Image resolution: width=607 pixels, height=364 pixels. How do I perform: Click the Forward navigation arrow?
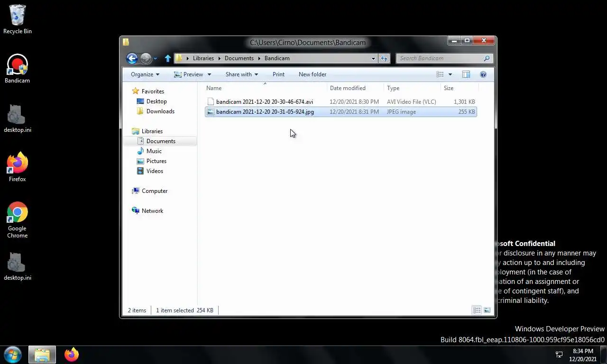[146, 58]
